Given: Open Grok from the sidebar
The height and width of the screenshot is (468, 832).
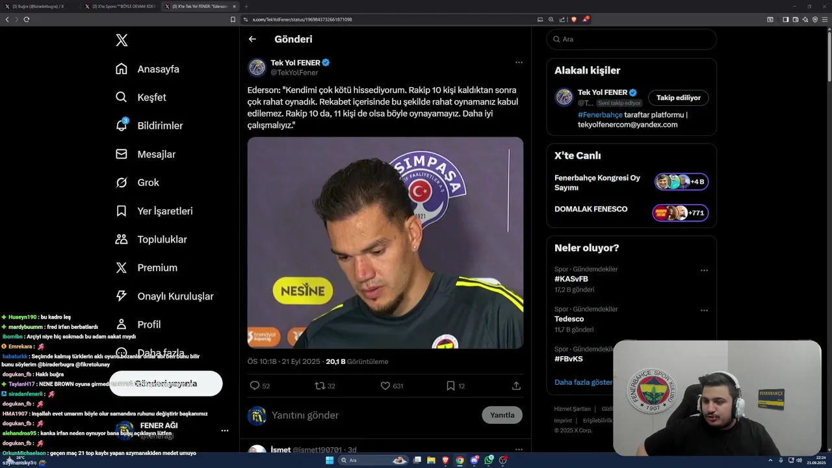Looking at the screenshot, I should 137,183.
